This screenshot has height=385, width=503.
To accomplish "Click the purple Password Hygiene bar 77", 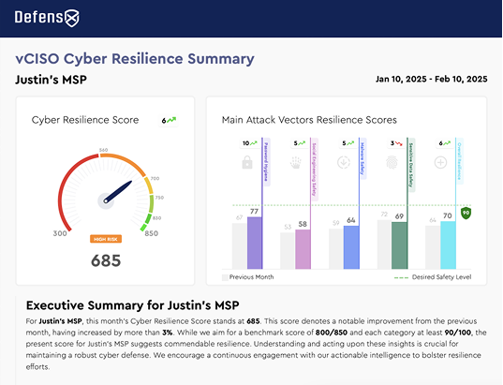I will [x=255, y=243].
